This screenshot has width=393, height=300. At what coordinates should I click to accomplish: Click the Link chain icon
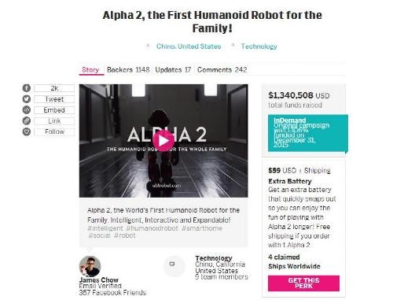[27, 120]
